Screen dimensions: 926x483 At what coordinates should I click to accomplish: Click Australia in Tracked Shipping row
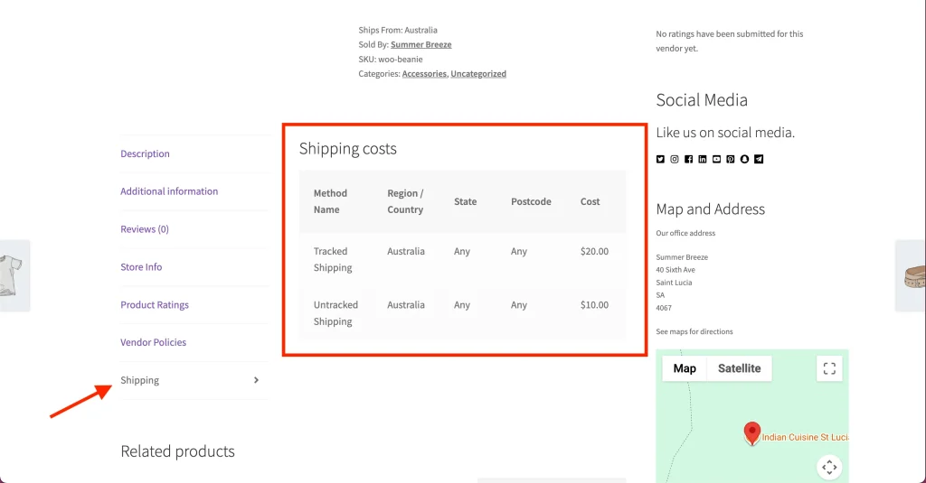pos(406,251)
